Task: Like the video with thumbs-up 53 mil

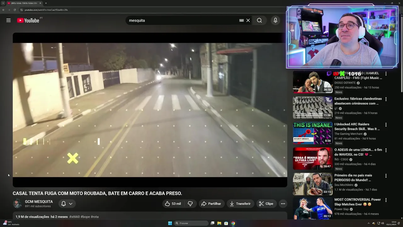Action: tap(173, 204)
